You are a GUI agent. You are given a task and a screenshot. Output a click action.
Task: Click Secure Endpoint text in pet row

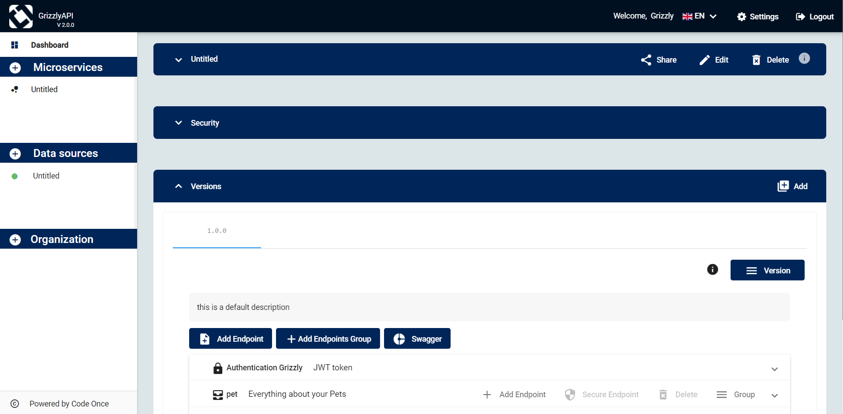[x=611, y=395]
